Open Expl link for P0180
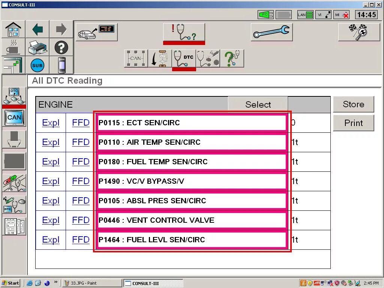The height and width of the screenshot is (288, 384). tap(51, 162)
